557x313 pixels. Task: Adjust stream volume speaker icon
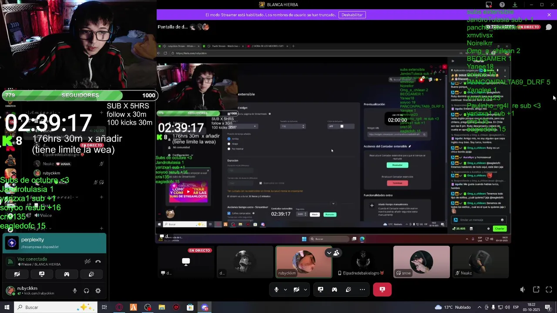523,290
